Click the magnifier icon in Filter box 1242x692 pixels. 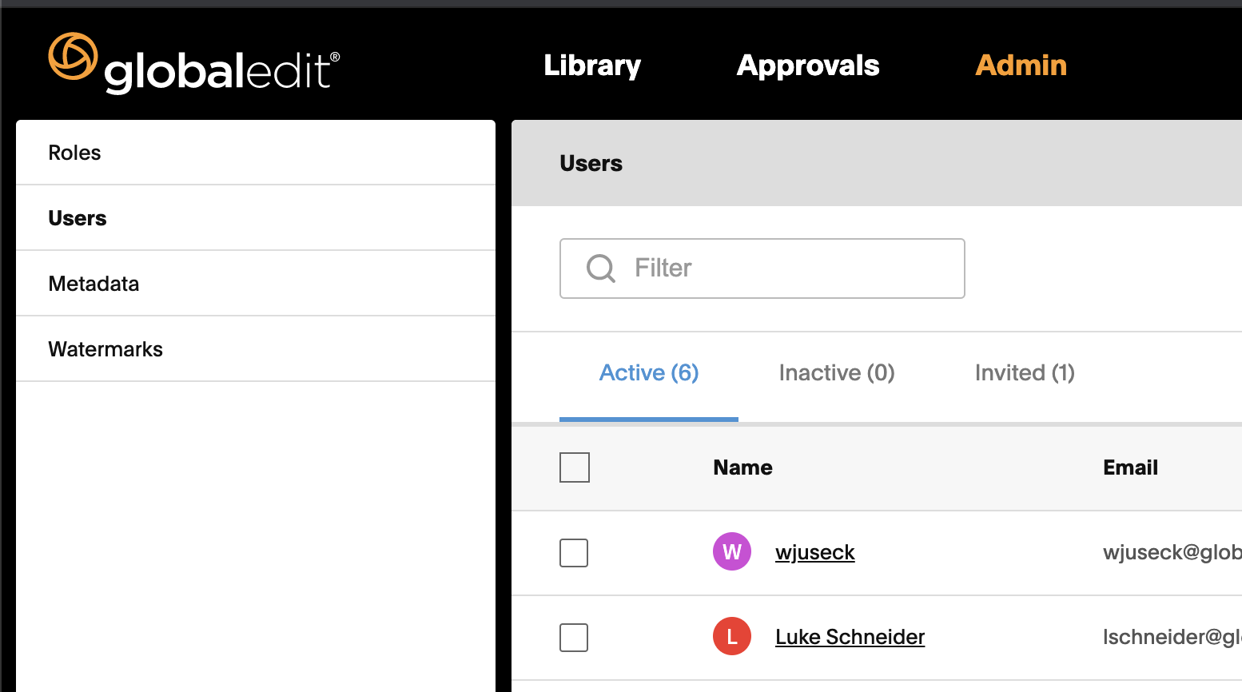[x=601, y=268]
